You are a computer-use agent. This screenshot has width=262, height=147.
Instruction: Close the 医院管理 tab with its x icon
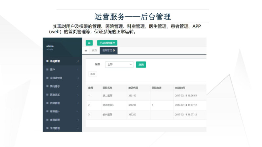point(114,50)
